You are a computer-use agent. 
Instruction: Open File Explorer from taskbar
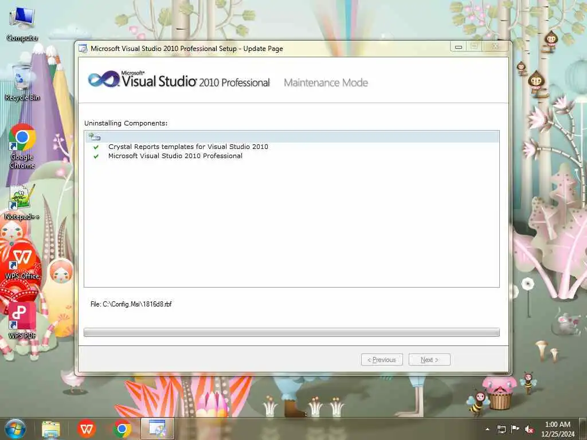click(x=51, y=429)
